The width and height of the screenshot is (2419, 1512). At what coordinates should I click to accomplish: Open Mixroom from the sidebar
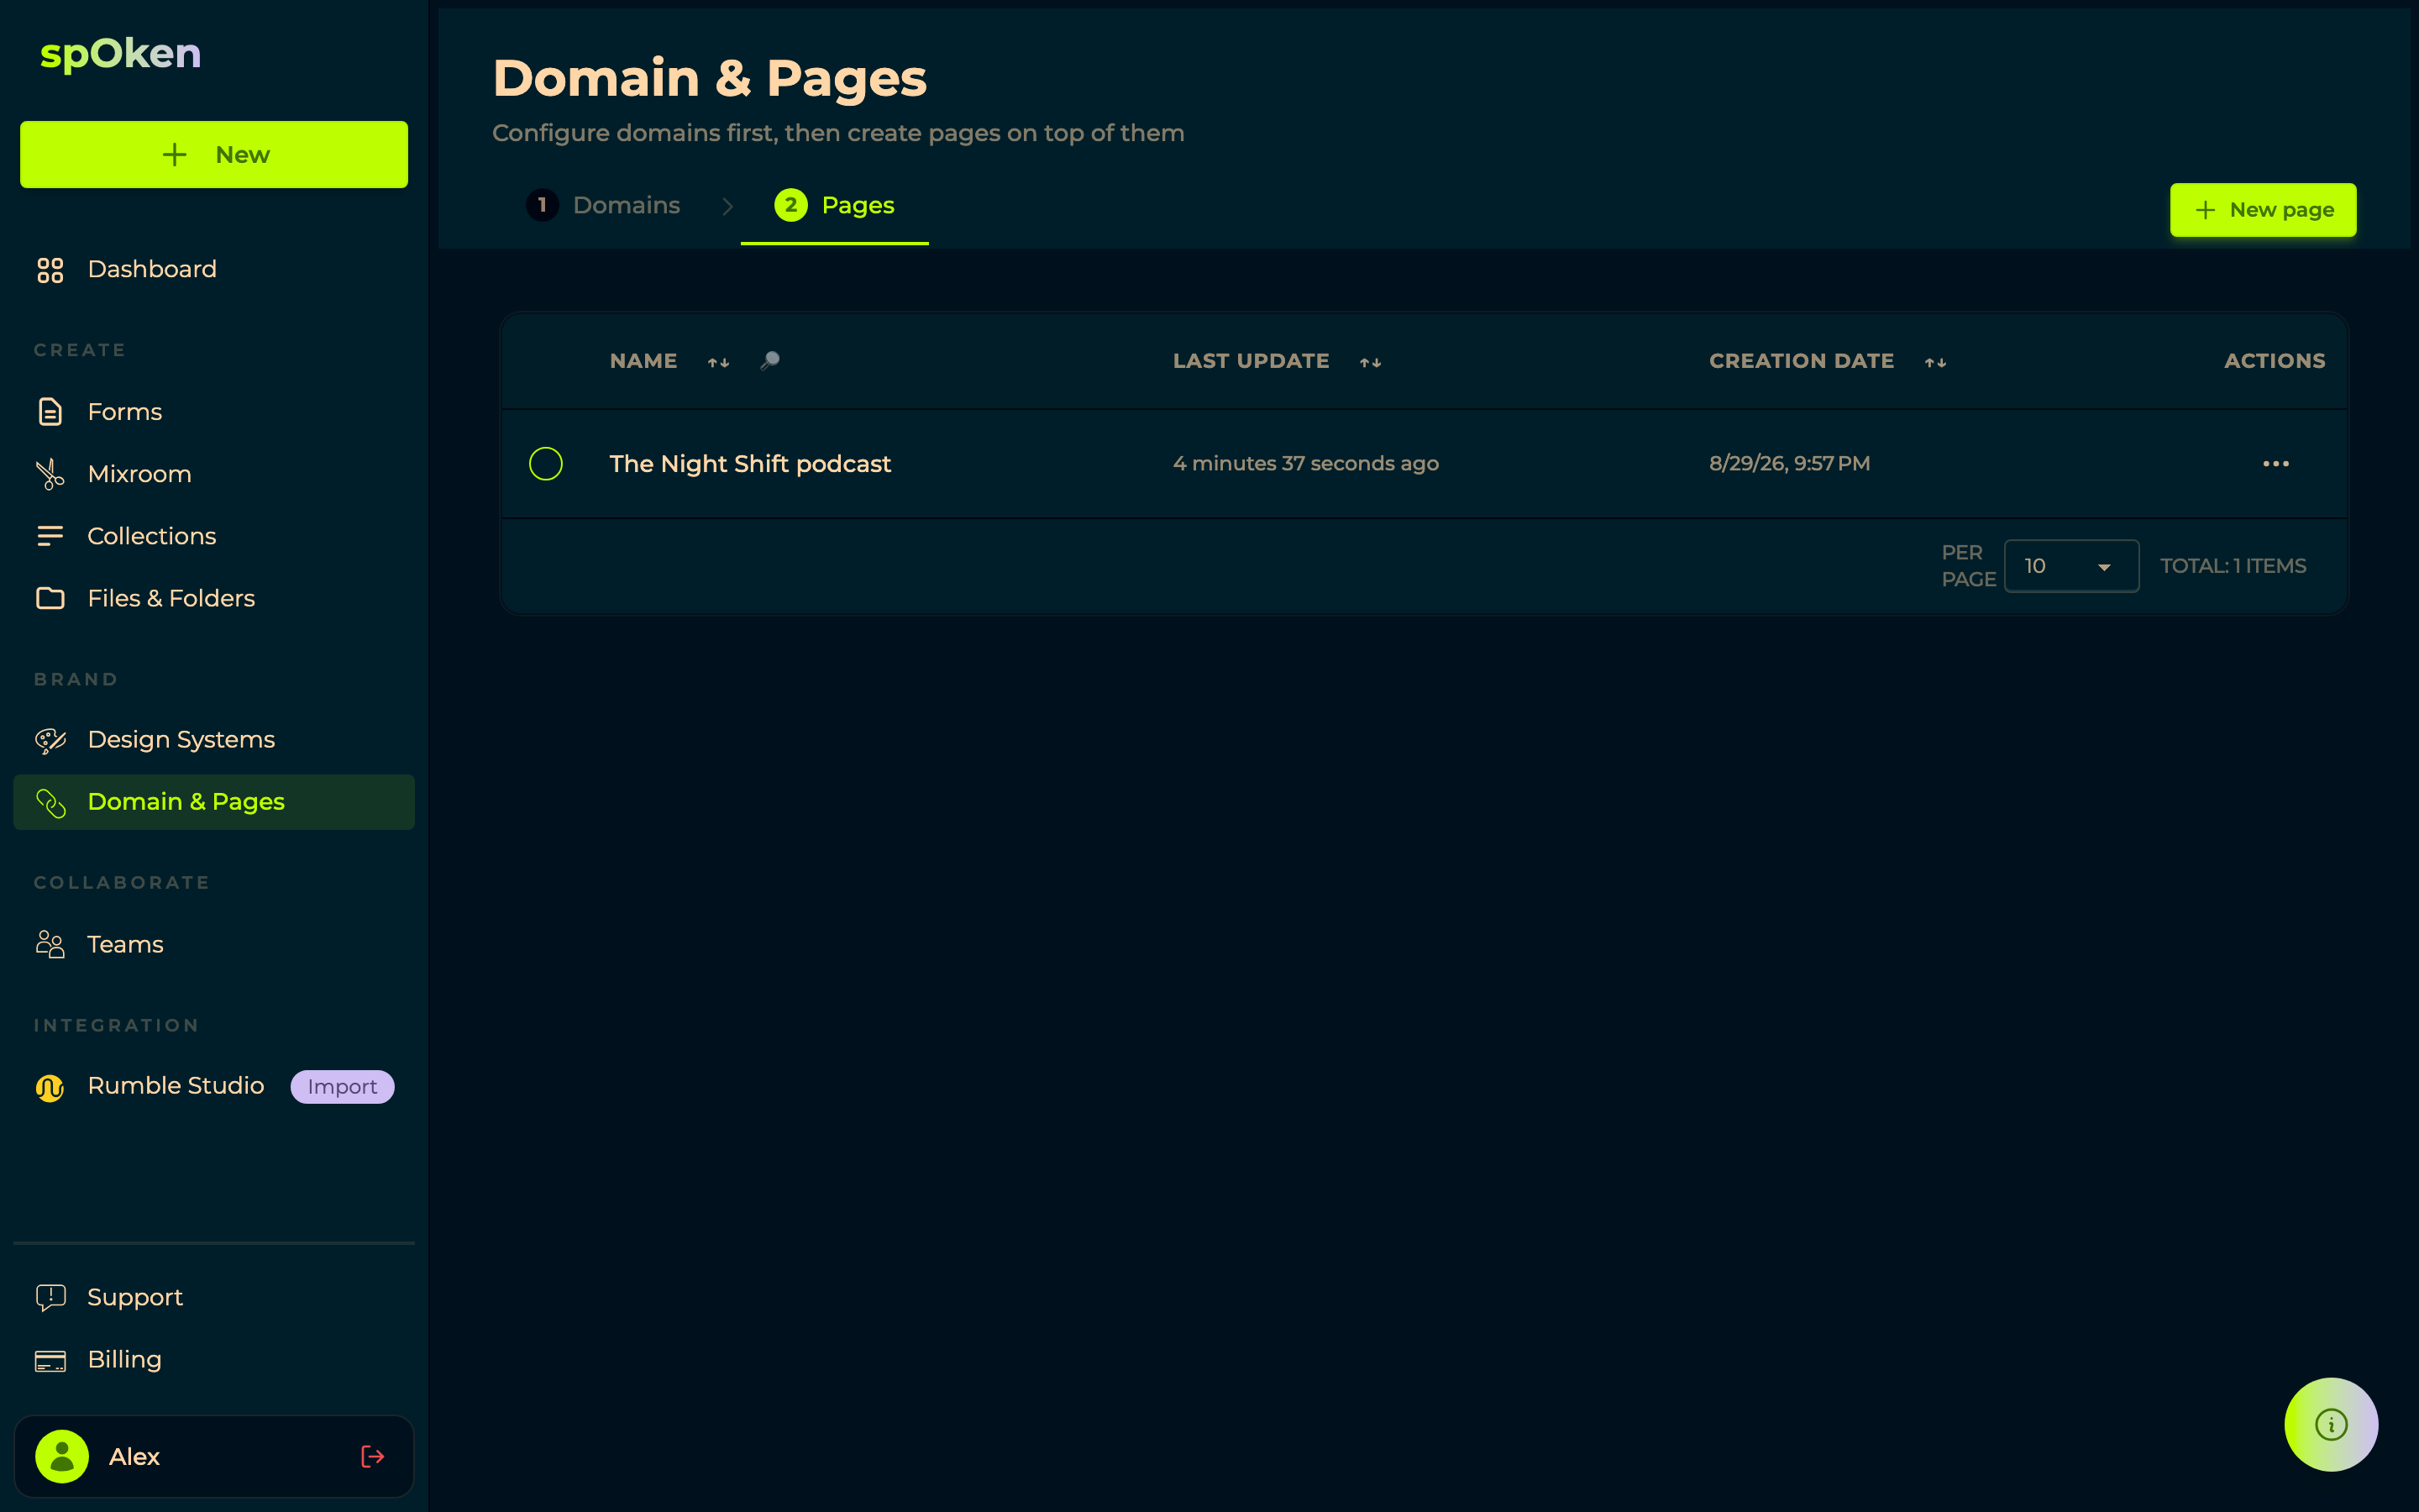[x=214, y=474]
